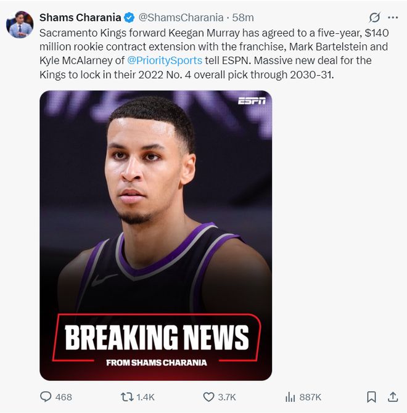This screenshot has height=413, width=407.
Task: Open Shams Charania's profile avatar
Action: pyautogui.click(x=20, y=25)
